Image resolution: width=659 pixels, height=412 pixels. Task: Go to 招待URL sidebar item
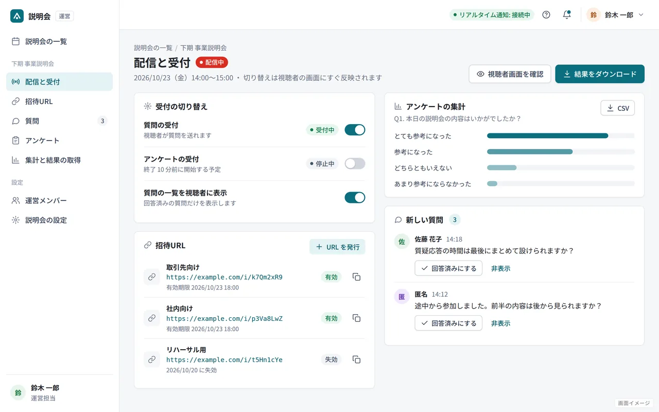click(59, 101)
